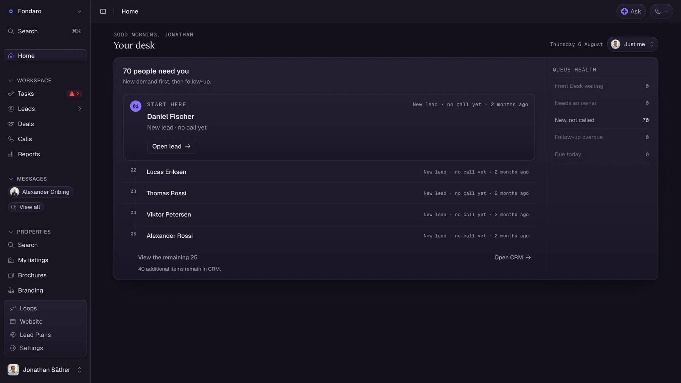Viewport: 681px width, 383px height.
Task: Open Brochures icon in Properties
Action: (11, 275)
